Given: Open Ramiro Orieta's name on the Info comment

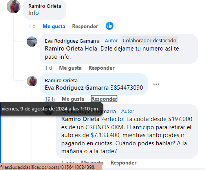Looking at the screenshot, I should (x=45, y=6).
